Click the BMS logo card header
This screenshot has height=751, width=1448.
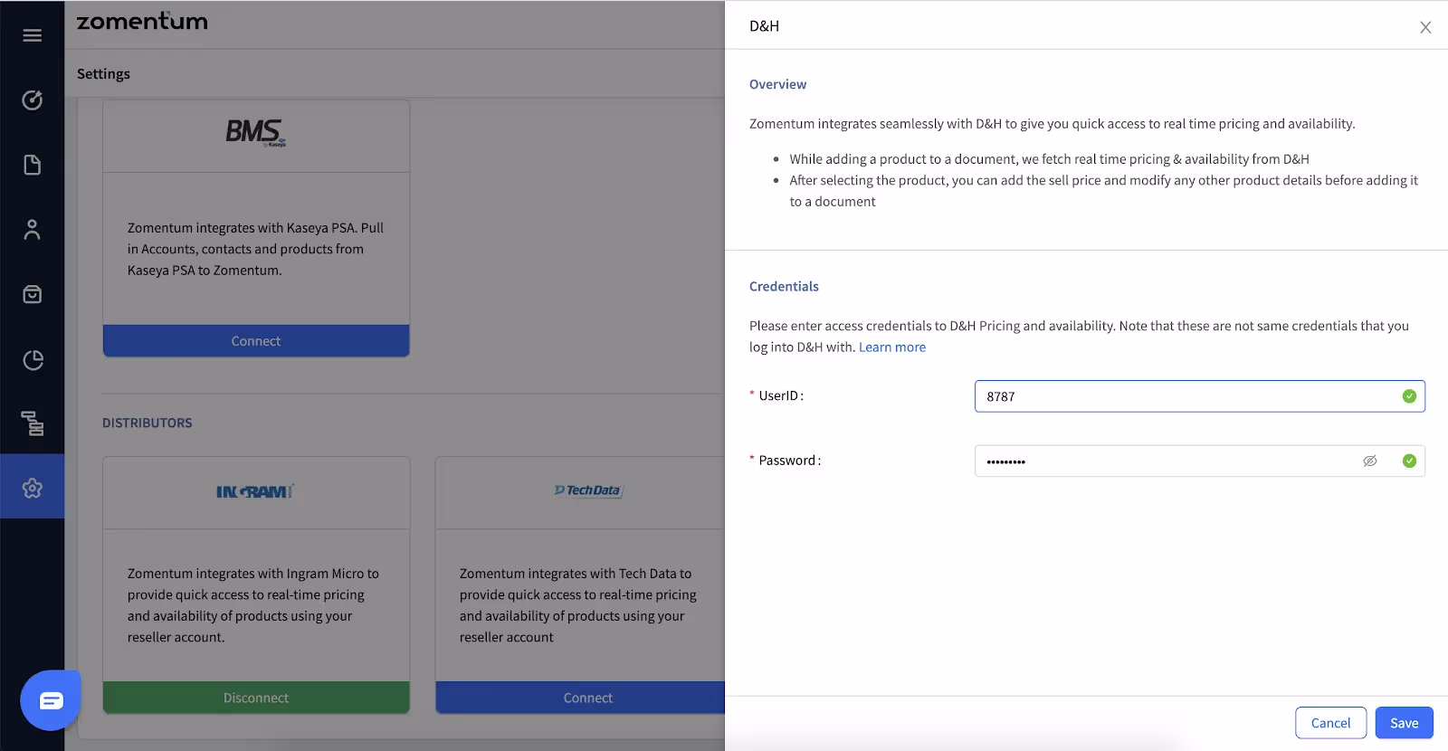coord(256,134)
